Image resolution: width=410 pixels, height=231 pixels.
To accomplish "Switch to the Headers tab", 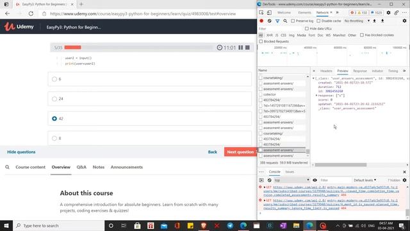I will click(x=326, y=71).
